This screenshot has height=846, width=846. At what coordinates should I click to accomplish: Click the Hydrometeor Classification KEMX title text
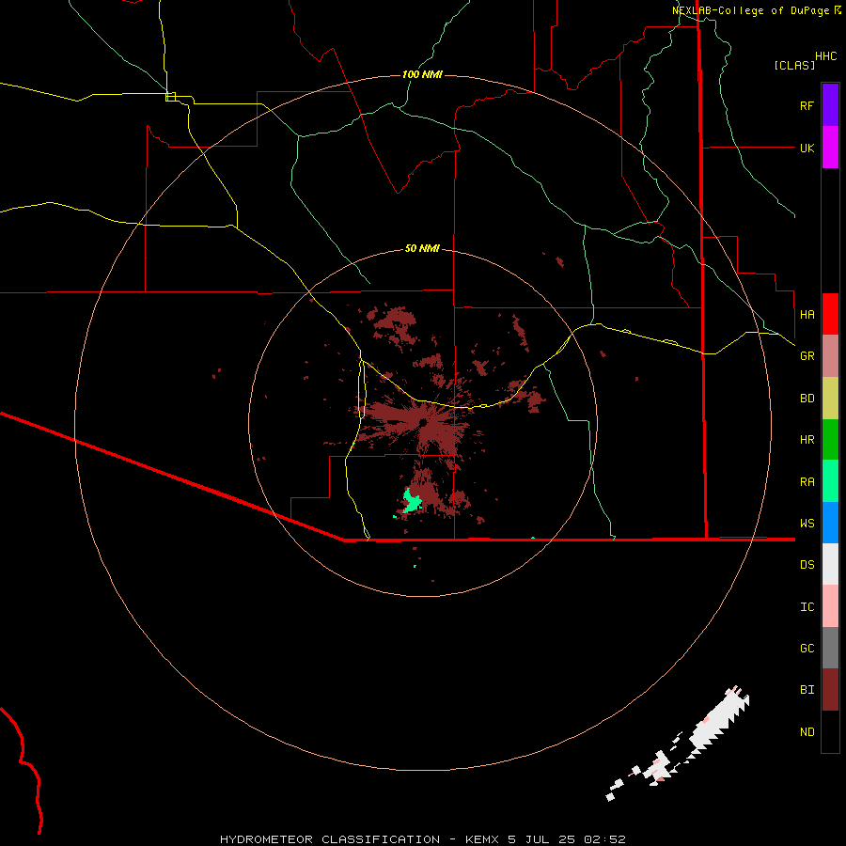point(422,839)
